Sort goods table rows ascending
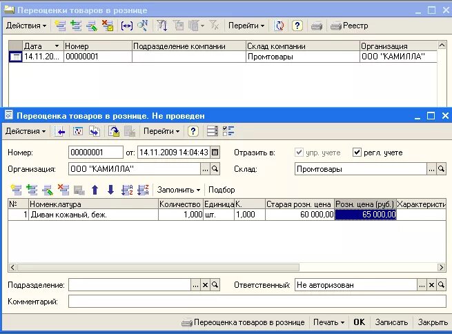Viewport: 452px width, 334px height. pos(127,190)
